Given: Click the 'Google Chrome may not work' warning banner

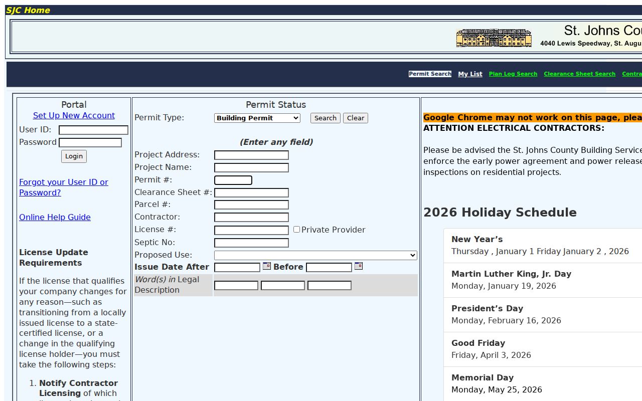Looking at the screenshot, I should point(533,118).
